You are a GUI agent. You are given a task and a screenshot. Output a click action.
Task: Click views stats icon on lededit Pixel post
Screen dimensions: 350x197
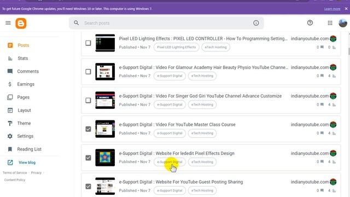click(x=334, y=162)
